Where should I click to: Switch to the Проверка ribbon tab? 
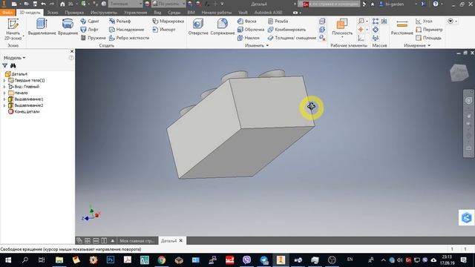coord(74,13)
